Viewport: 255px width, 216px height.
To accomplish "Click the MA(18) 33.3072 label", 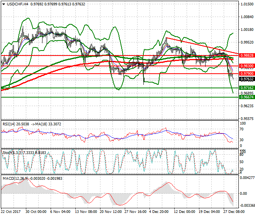I will pos(48,124).
